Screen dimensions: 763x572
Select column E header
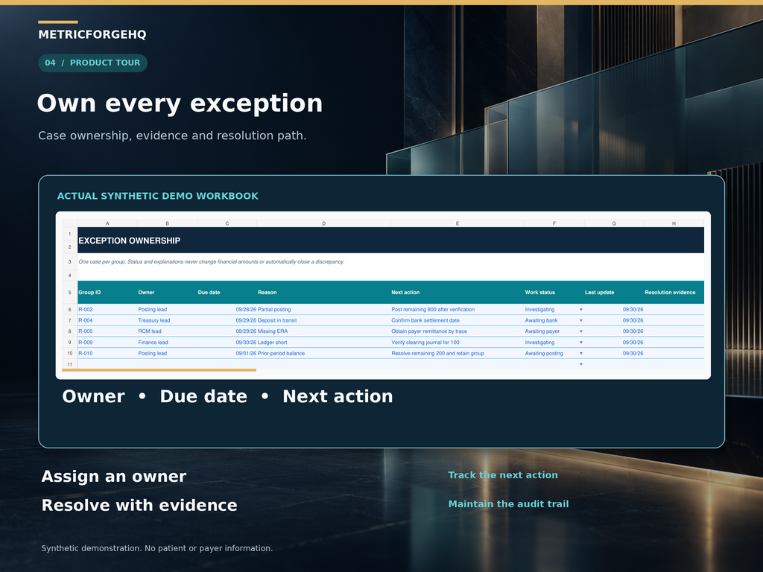(x=458, y=223)
